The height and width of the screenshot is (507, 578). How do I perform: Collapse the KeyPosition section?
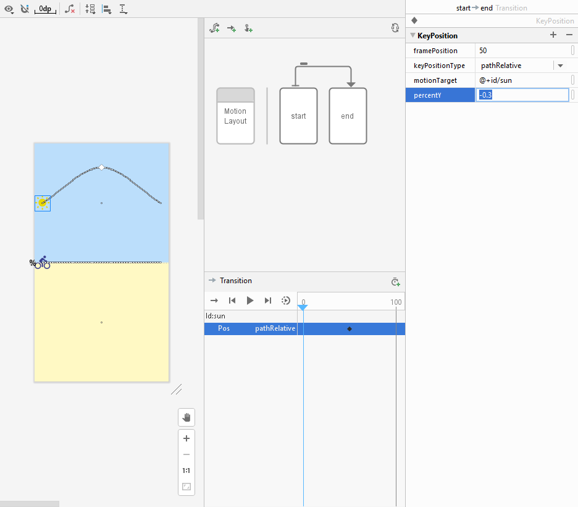(413, 36)
